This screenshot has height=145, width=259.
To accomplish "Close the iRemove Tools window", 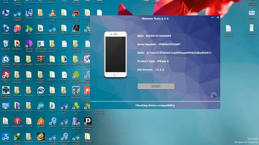I will coord(218,17).
